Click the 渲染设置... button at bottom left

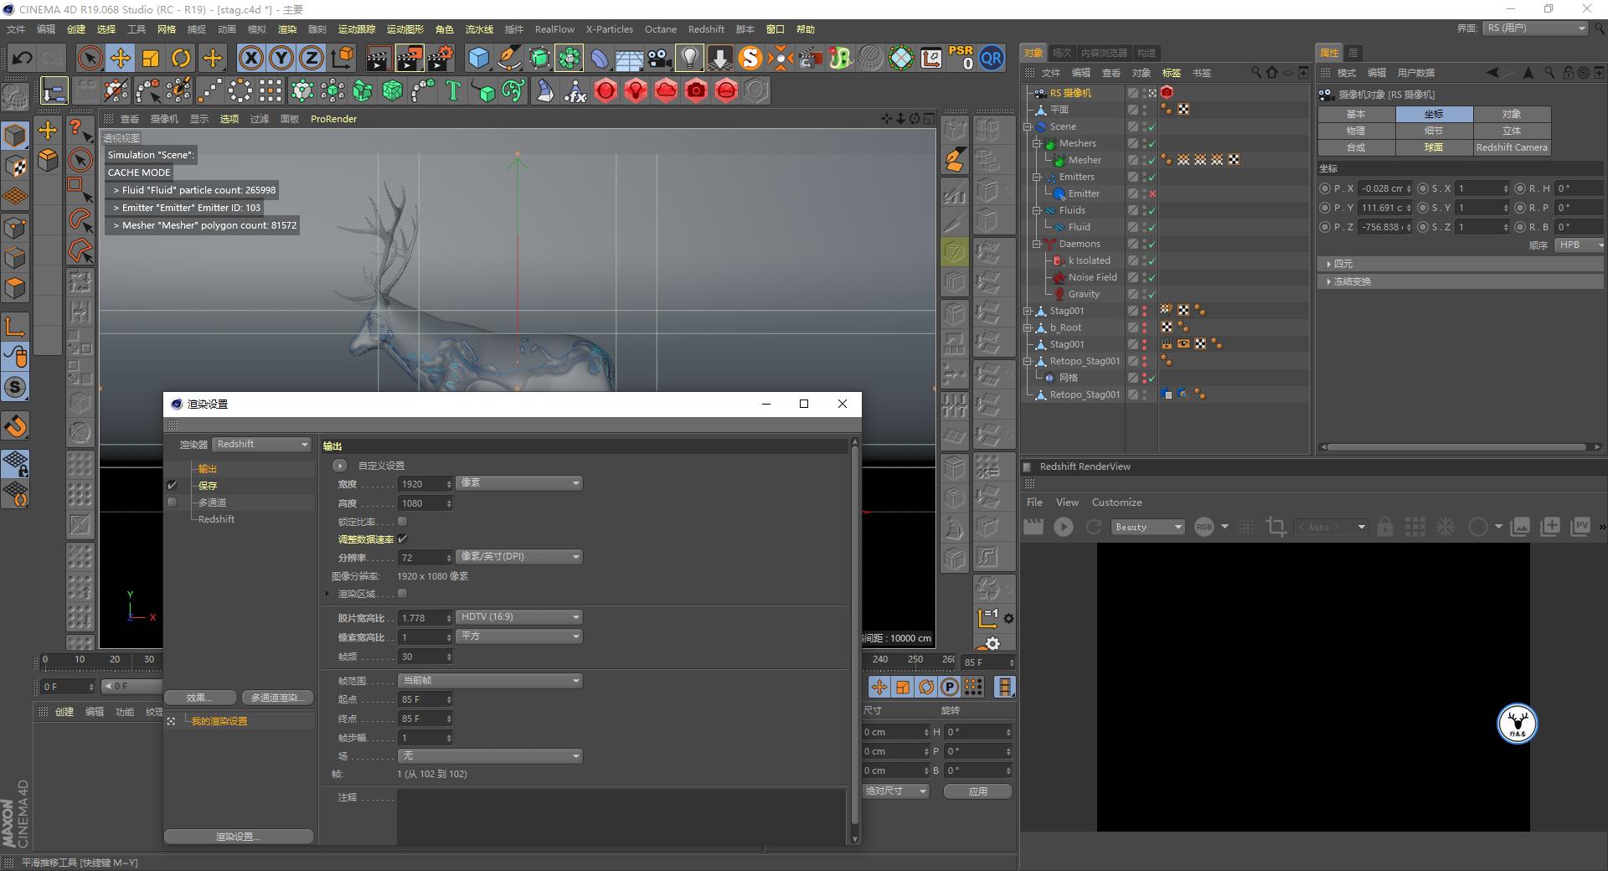pyautogui.click(x=238, y=836)
